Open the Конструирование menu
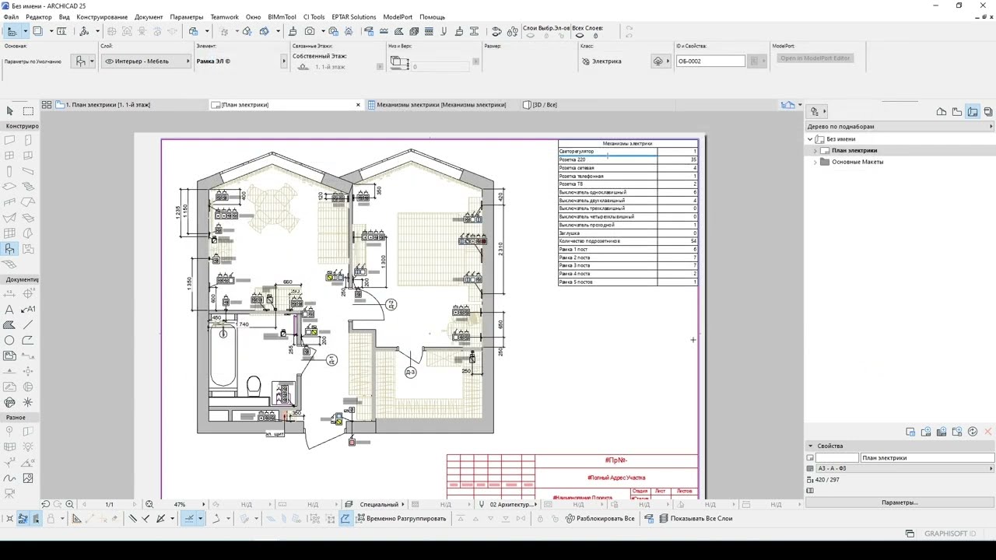 102,17
